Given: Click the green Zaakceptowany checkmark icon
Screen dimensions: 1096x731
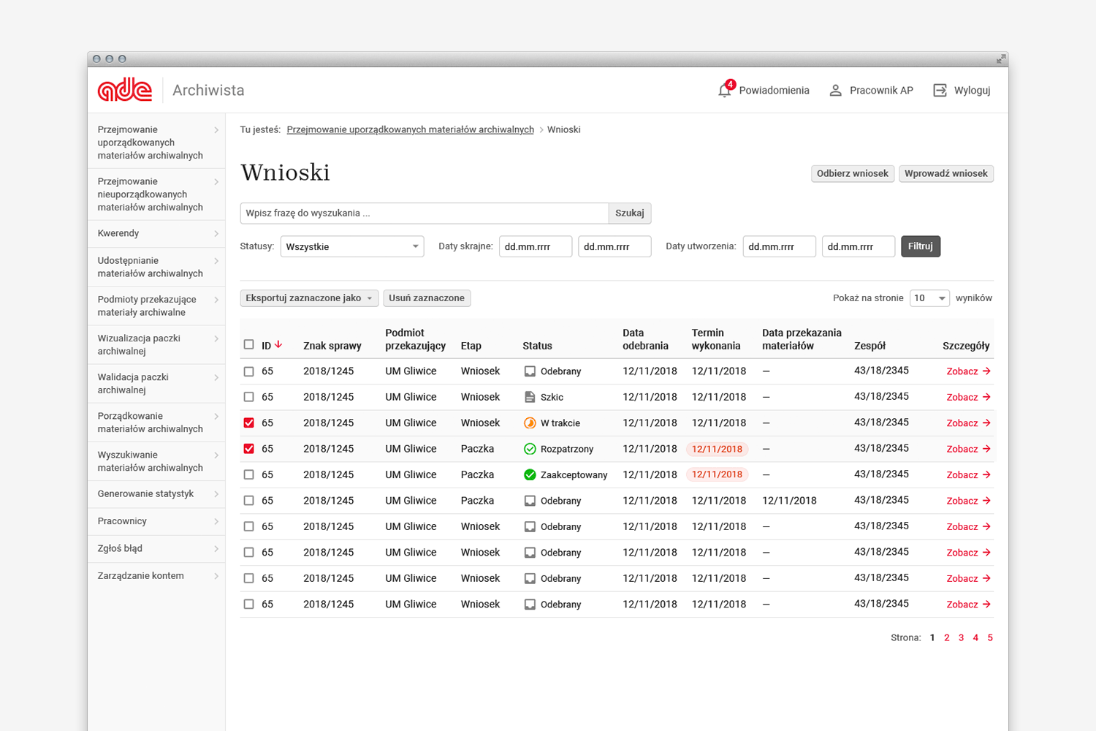Looking at the screenshot, I should click(x=530, y=475).
